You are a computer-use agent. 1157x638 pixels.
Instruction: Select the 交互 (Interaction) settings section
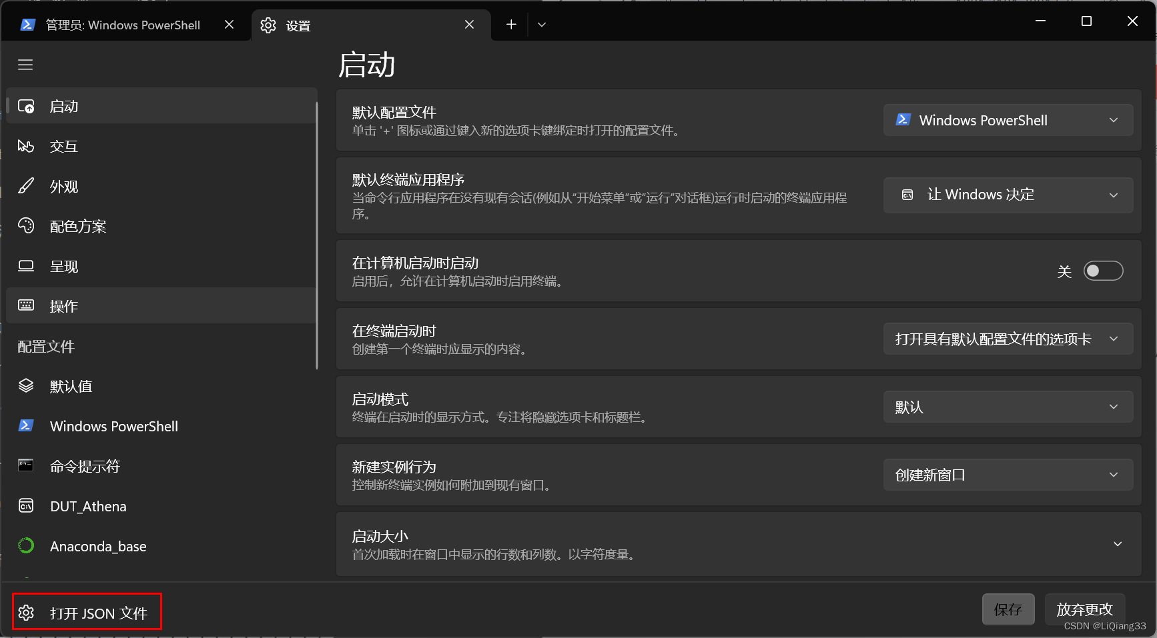click(64, 146)
